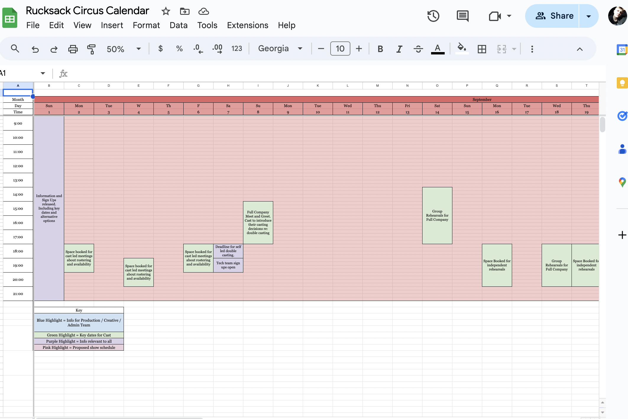Open the Extensions menu

click(x=247, y=25)
